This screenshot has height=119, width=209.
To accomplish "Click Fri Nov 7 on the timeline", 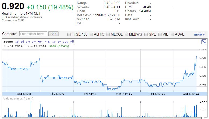I will pyautogui.click(x=90, y=94).
